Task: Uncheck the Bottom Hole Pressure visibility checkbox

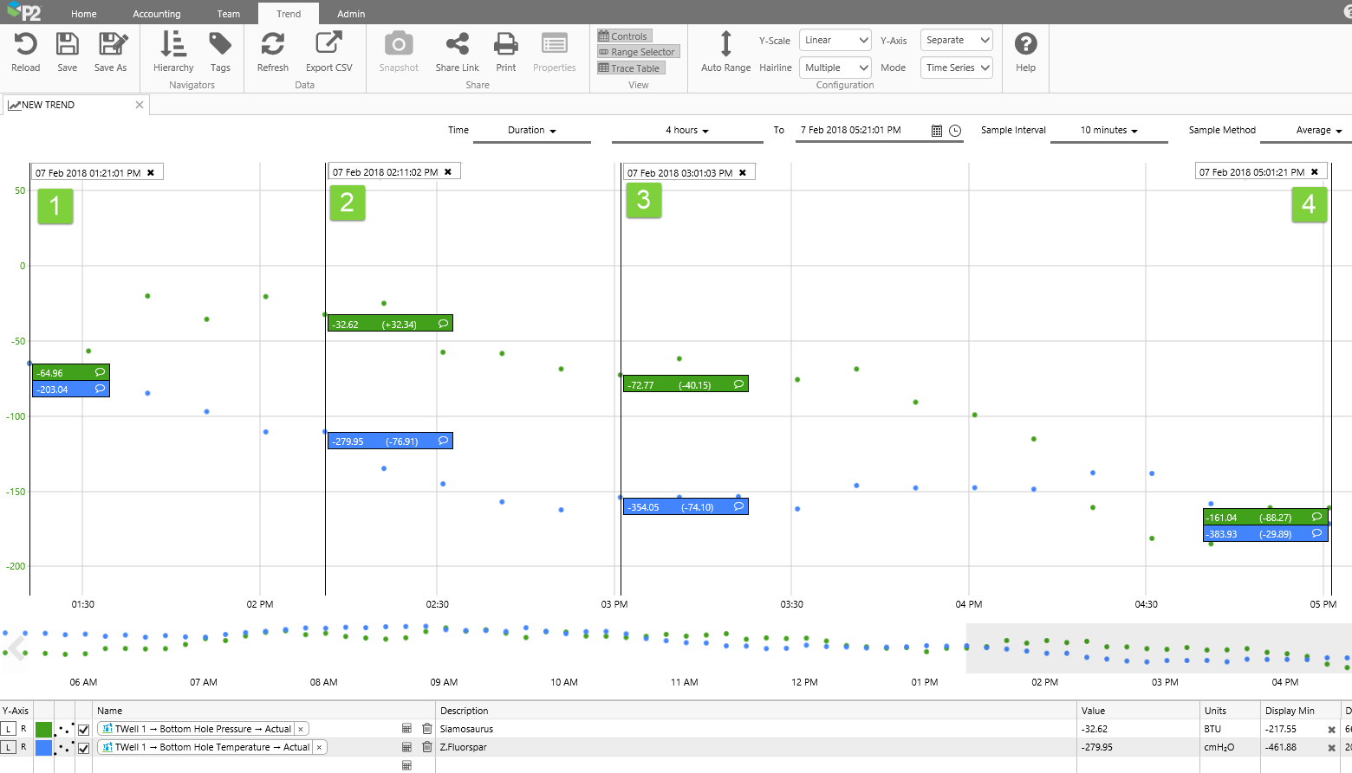Action: tap(84, 730)
